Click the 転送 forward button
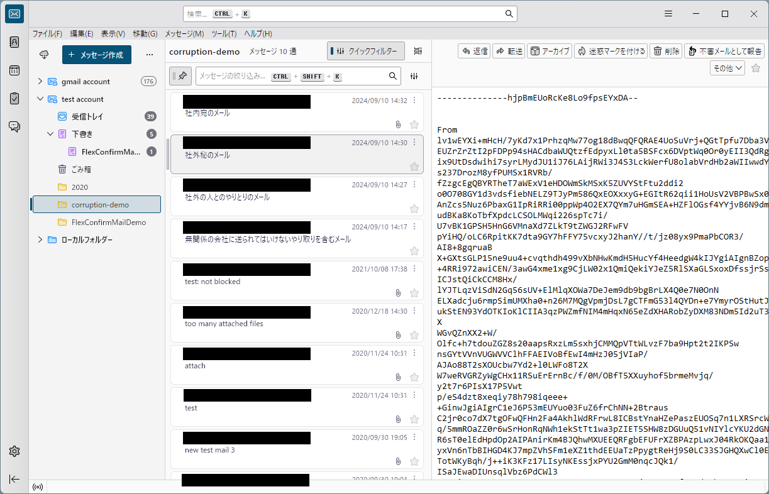Image resolution: width=769 pixels, height=494 pixels. pos(509,51)
